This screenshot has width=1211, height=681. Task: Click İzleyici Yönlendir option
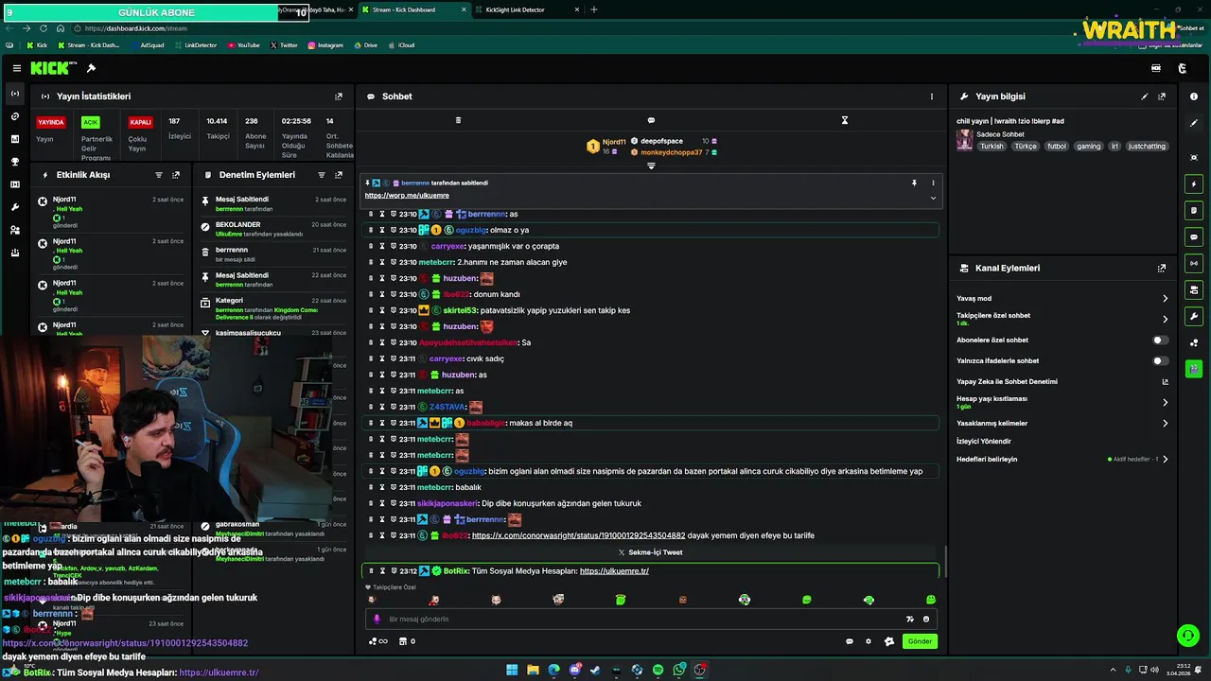984,441
